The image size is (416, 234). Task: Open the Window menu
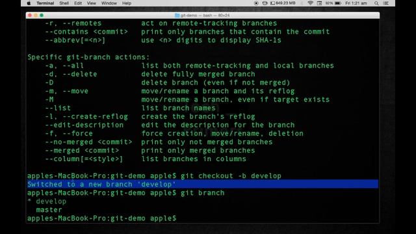pos(109,3)
